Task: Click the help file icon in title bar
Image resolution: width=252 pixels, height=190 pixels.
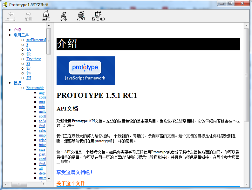Action: click(5, 4)
